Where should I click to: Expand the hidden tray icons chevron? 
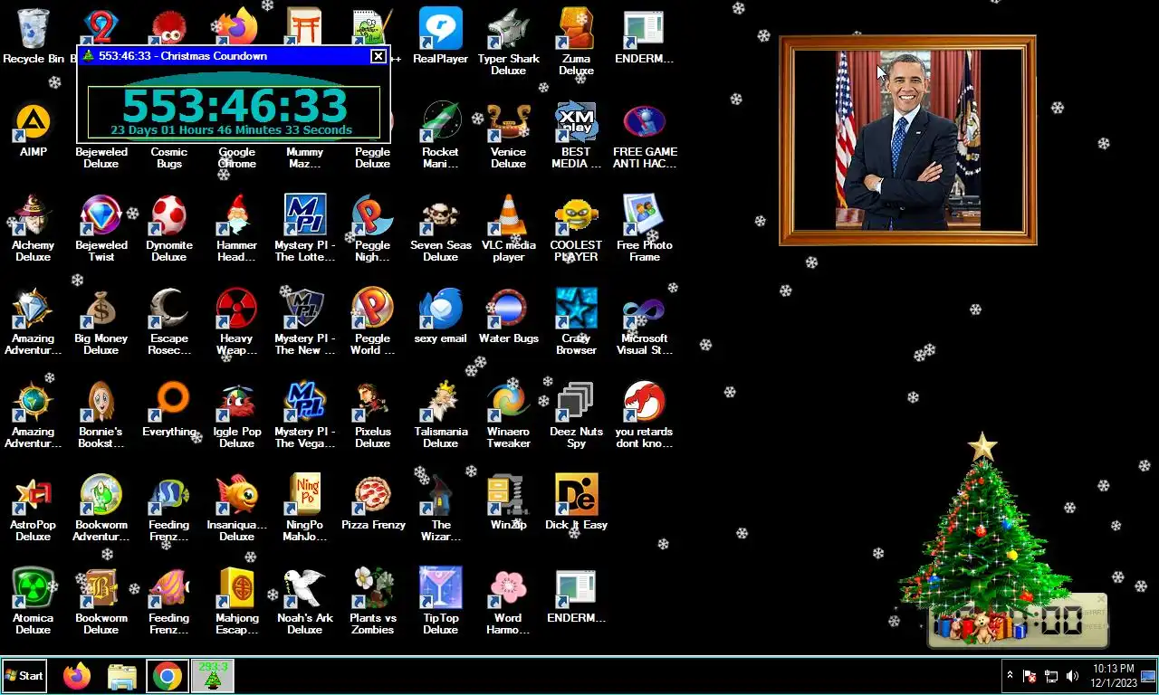[1011, 675]
